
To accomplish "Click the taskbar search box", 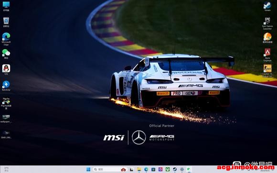I will coord(110,170).
